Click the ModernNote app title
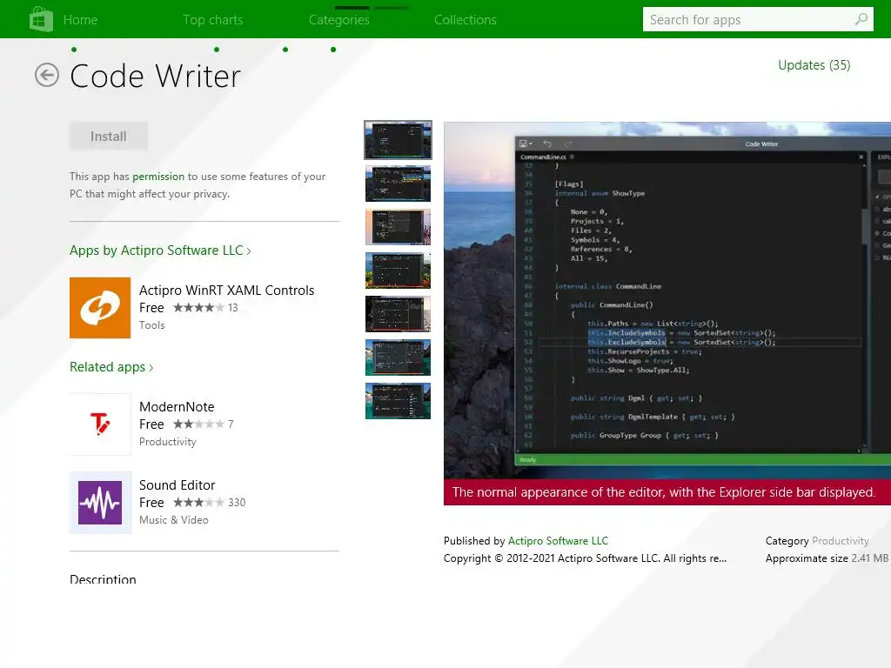Screen dimensions: 891x668 click(x=177, y=407)
